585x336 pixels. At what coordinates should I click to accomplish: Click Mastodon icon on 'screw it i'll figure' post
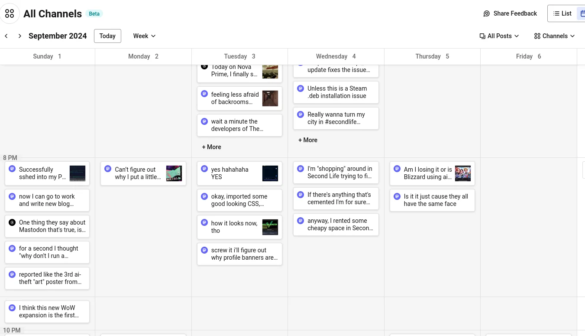[204, 250]
